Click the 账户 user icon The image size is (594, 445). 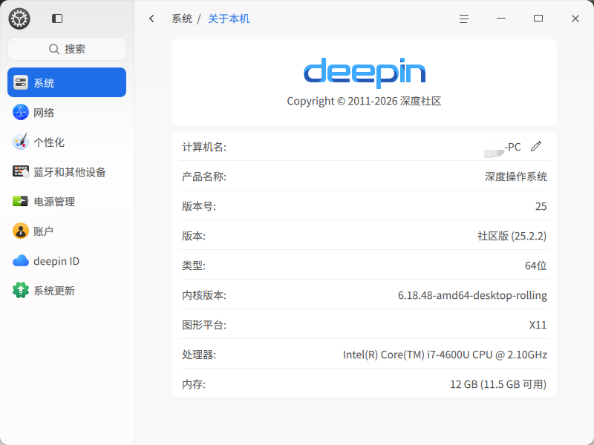point(21,231)
